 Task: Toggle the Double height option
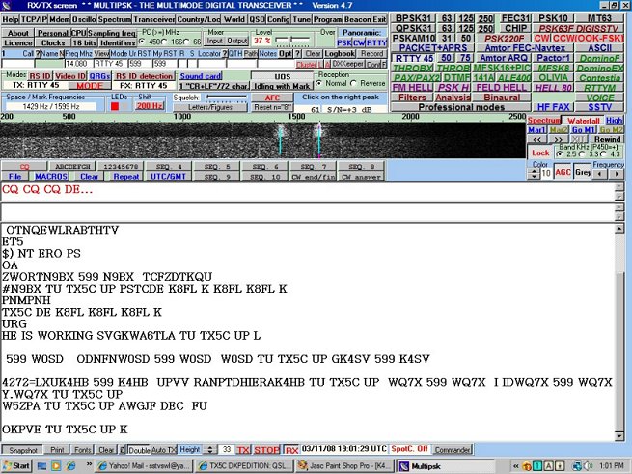click(x=140, y=450)
